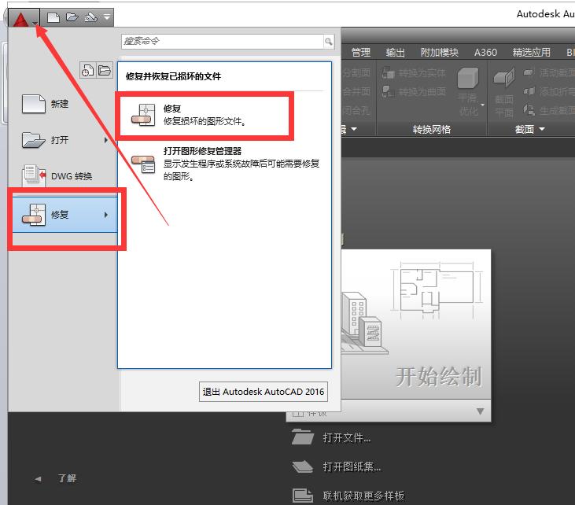Viewport: 575px width, 505px height.
Task: Click 转换为实体 ribbon button
Action: pos(414,73)
